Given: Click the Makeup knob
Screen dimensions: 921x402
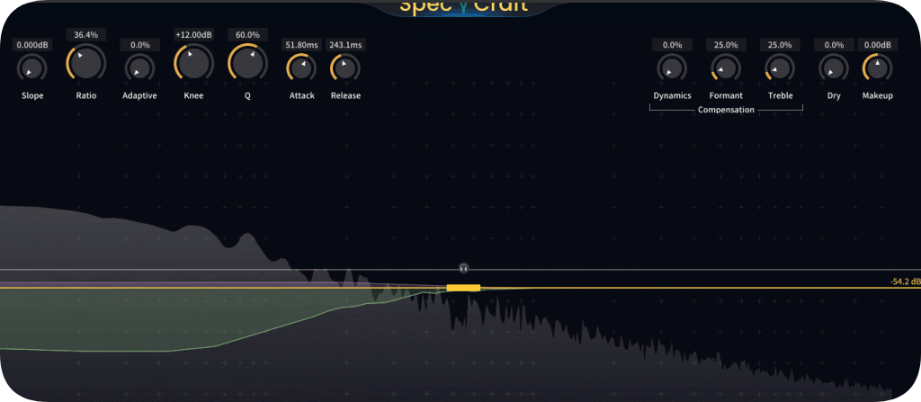Looking at the screenshot, I should 878,67.
